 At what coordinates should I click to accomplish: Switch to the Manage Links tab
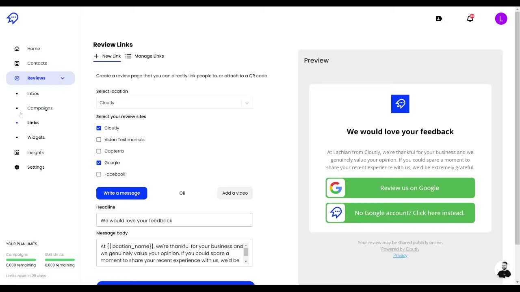145,56
